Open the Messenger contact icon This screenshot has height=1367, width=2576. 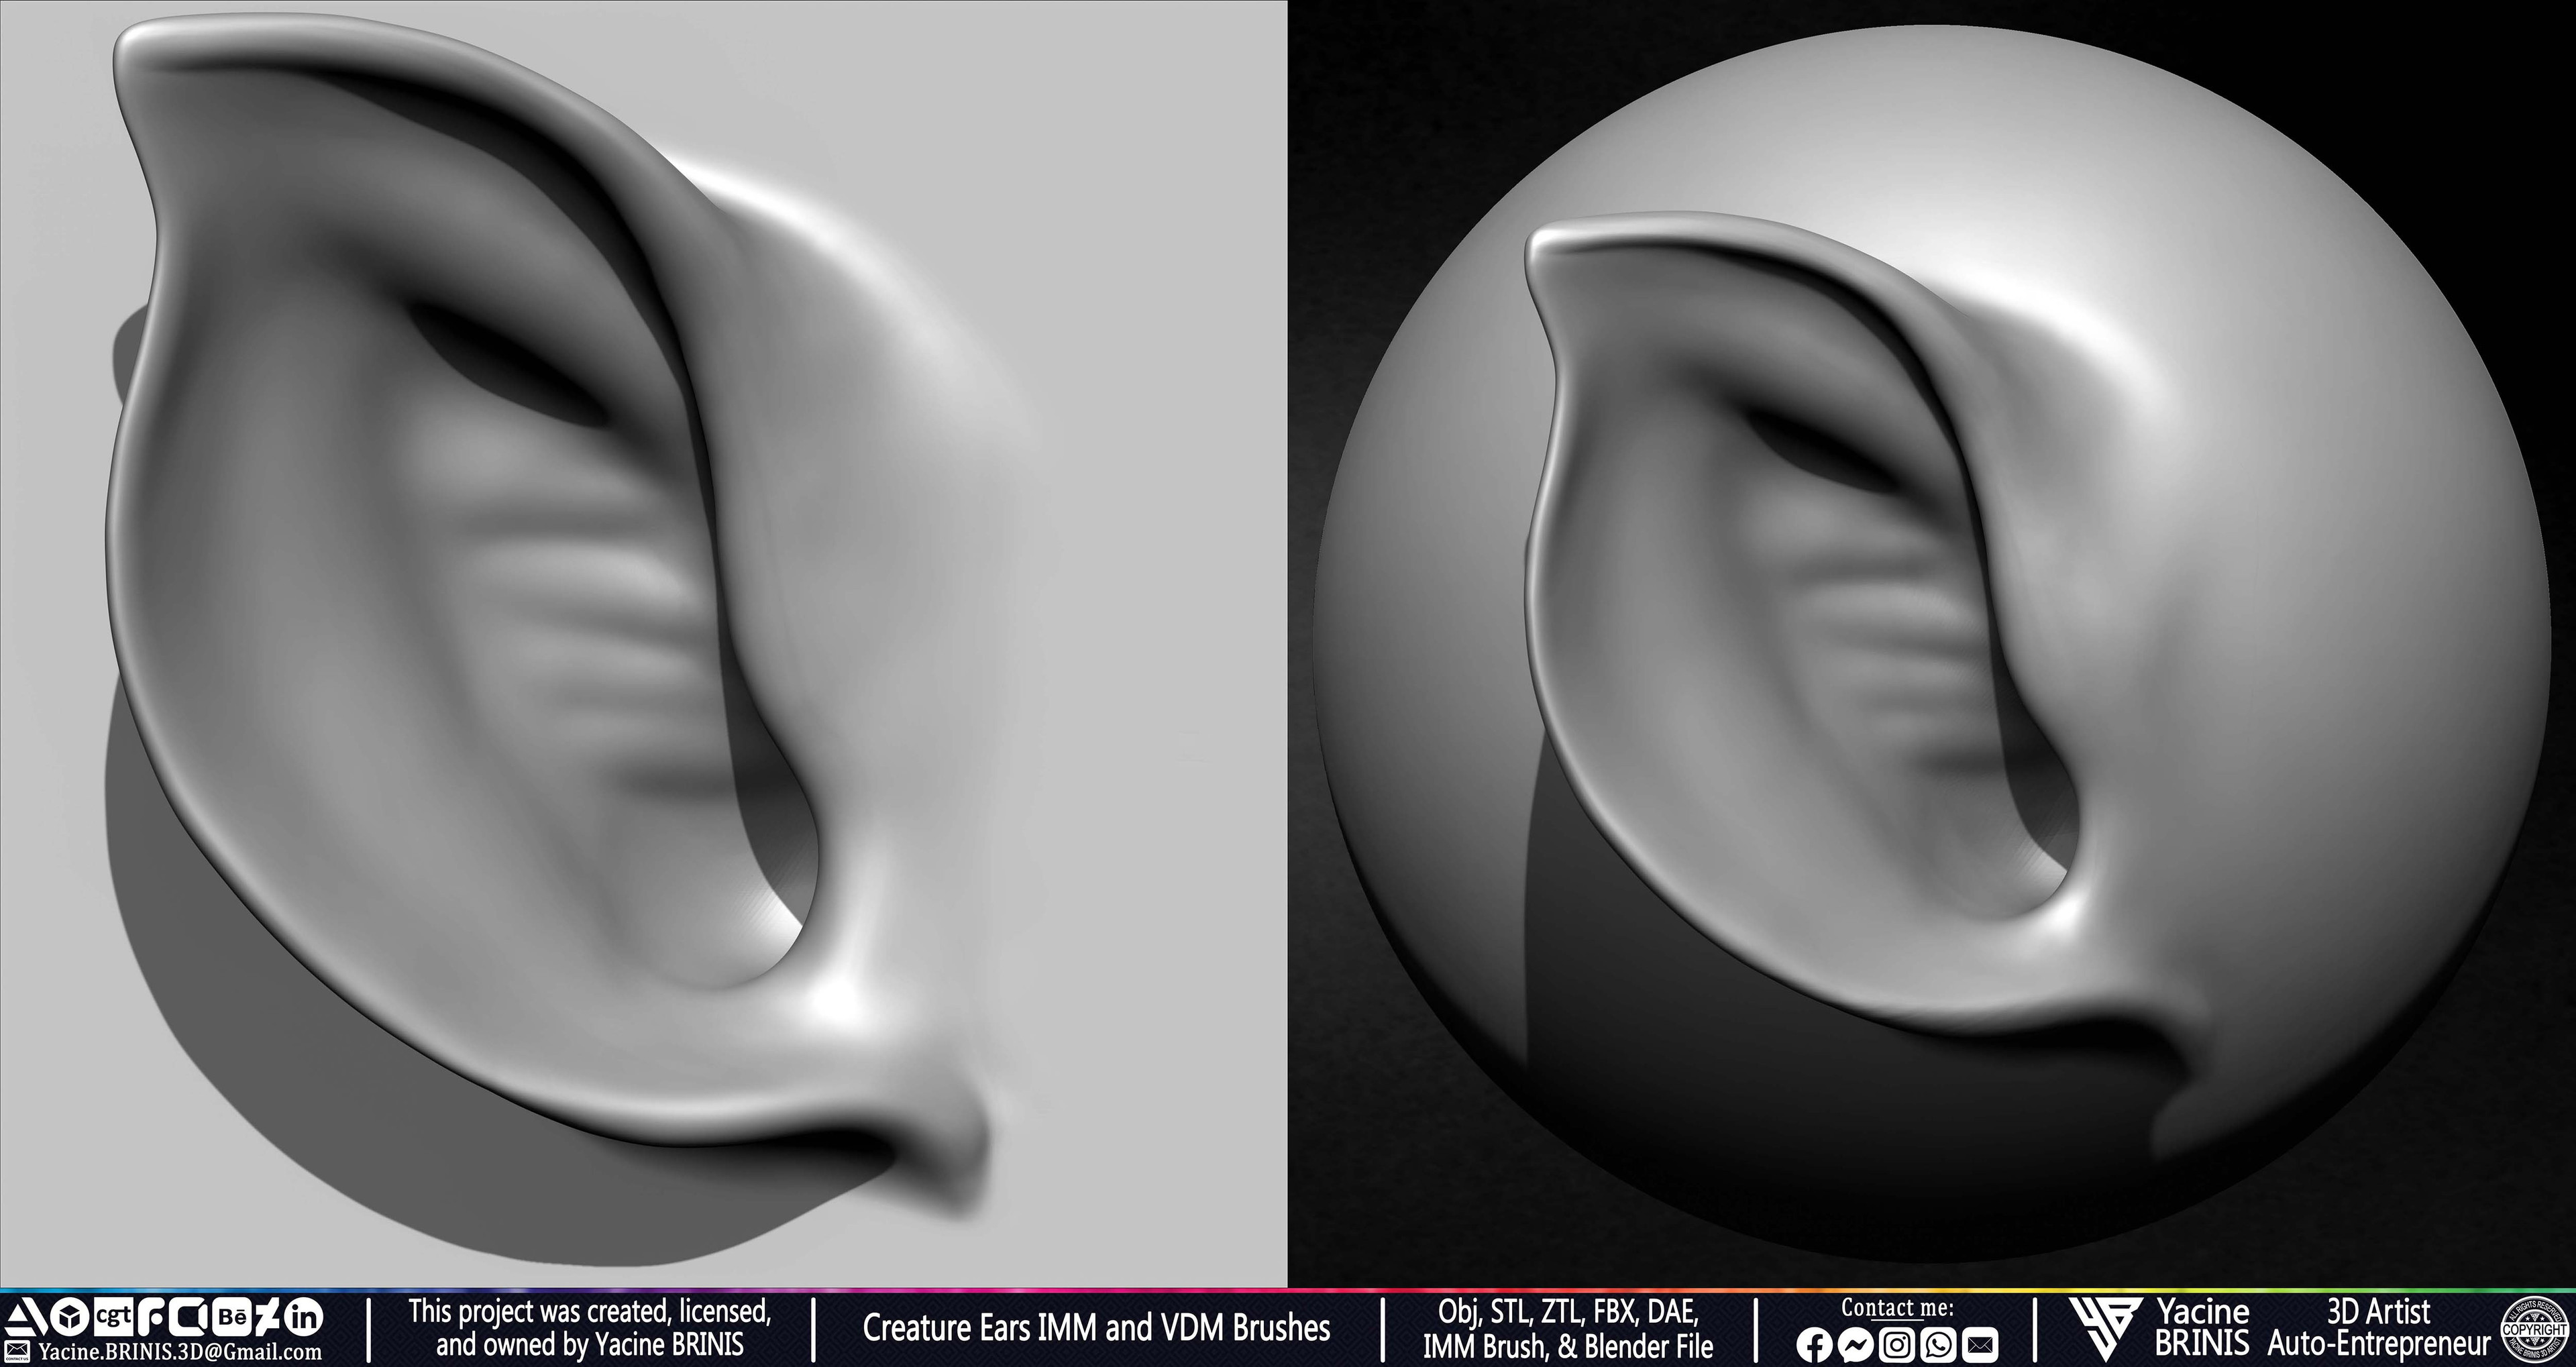coord(1855,1345)
